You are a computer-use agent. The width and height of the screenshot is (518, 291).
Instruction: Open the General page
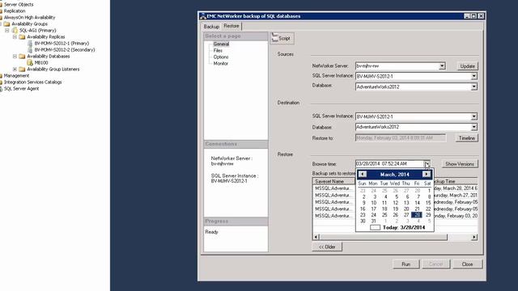click(221, 44)
